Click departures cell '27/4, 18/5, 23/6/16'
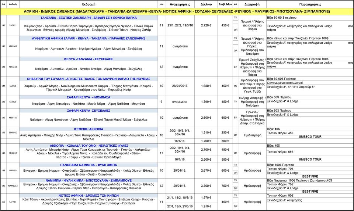 coord(180,206)
